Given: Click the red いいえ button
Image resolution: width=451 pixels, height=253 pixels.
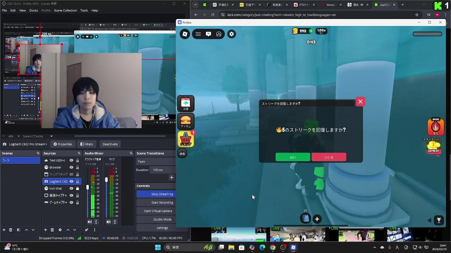Looking at the screenshot, I should (329, 157).
